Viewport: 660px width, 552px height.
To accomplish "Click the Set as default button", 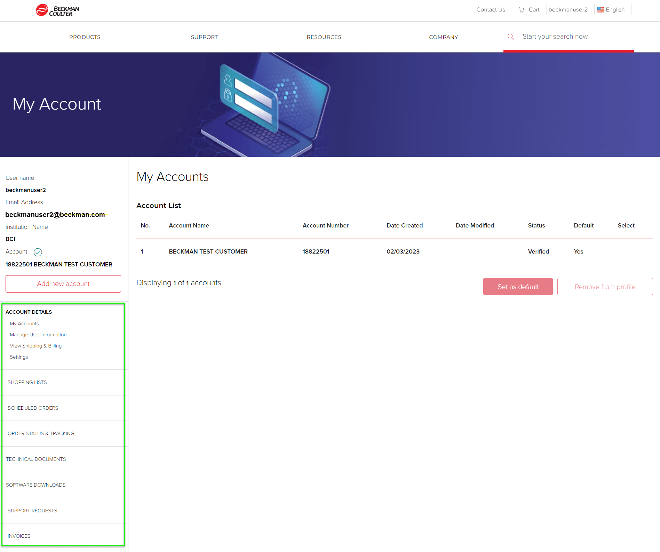I will [x=518, y=287].
